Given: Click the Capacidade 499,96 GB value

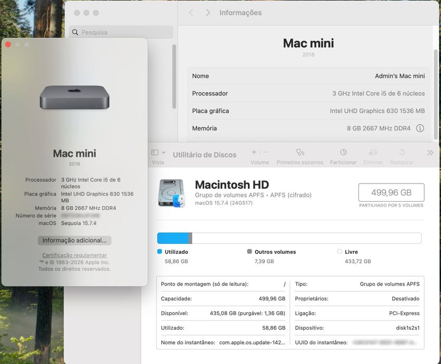Looking at the screenshot, I should [x=272, y=298].
